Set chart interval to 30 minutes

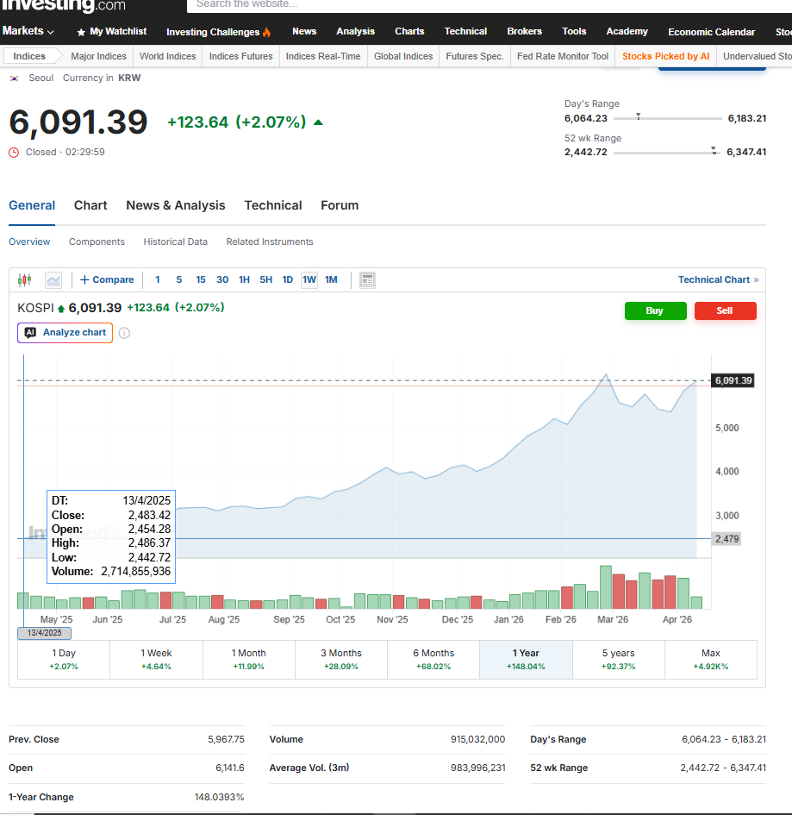coord(222,279)
